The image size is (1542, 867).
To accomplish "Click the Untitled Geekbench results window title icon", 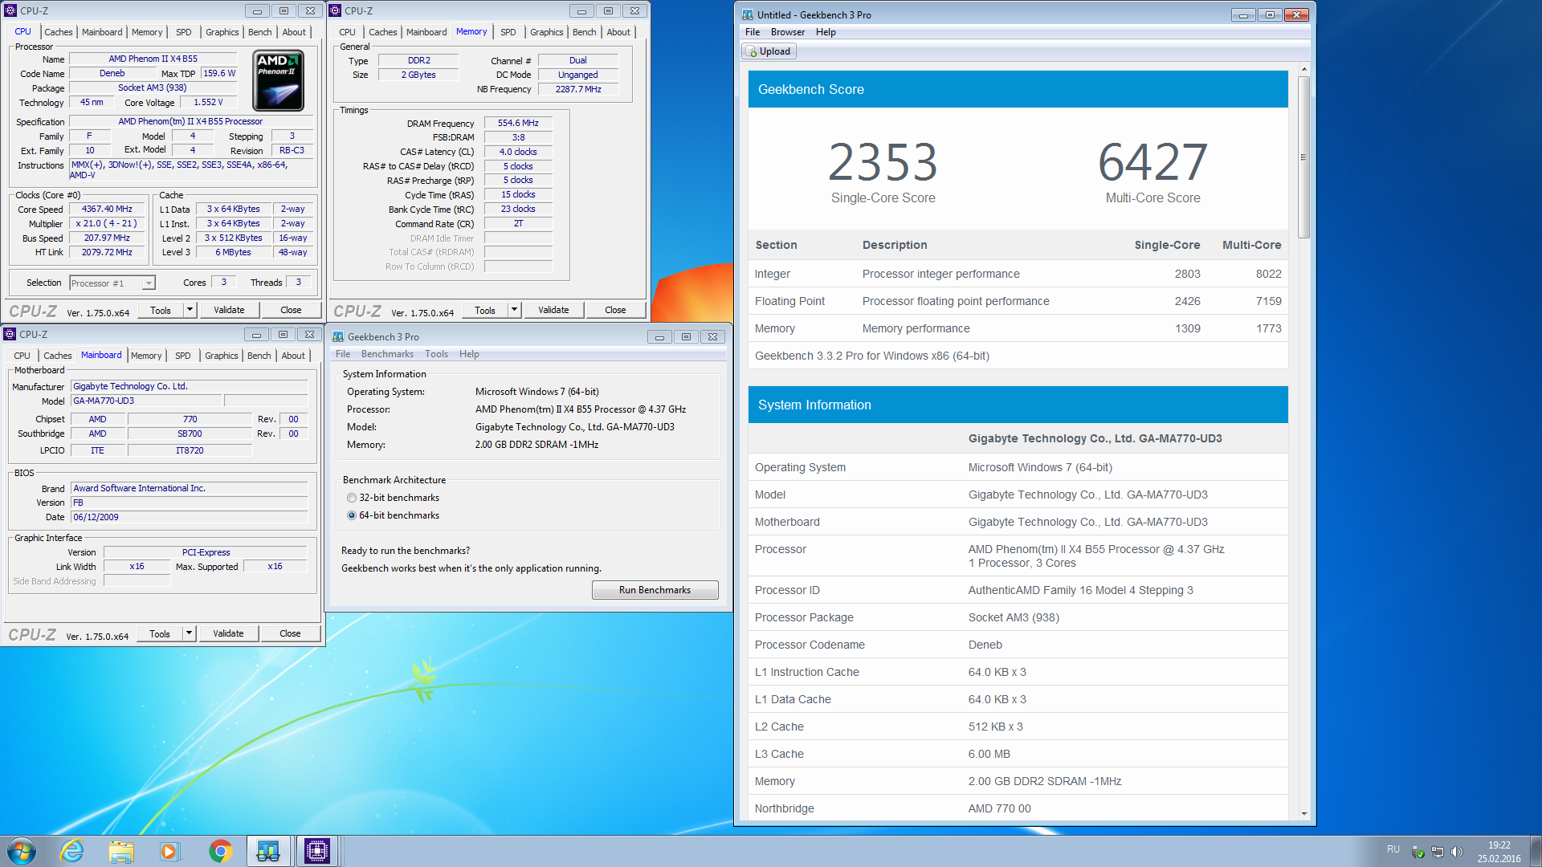I will click(748, 14).
